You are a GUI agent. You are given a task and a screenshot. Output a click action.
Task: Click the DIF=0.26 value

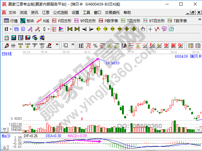(x=31, y=136)
